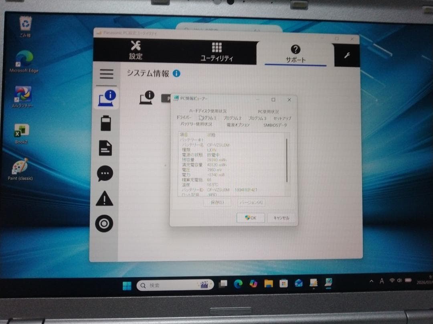Screen dimensions: 433x324
Task: Select the バッテリー使用状況 tab
Action: (196, 124)
